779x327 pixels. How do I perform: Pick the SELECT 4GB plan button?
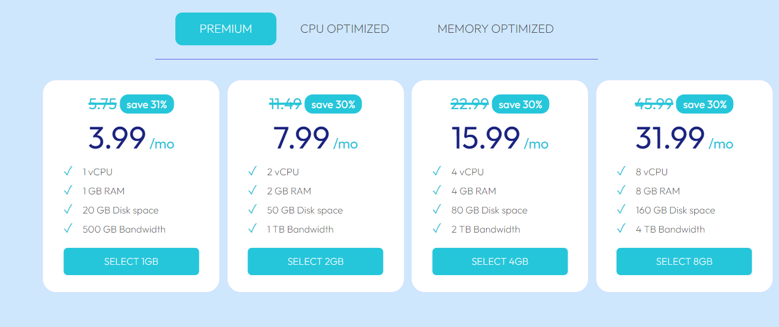500,261
